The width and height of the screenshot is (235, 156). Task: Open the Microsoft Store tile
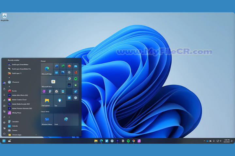pyautogui.click(x=53, y=82)
